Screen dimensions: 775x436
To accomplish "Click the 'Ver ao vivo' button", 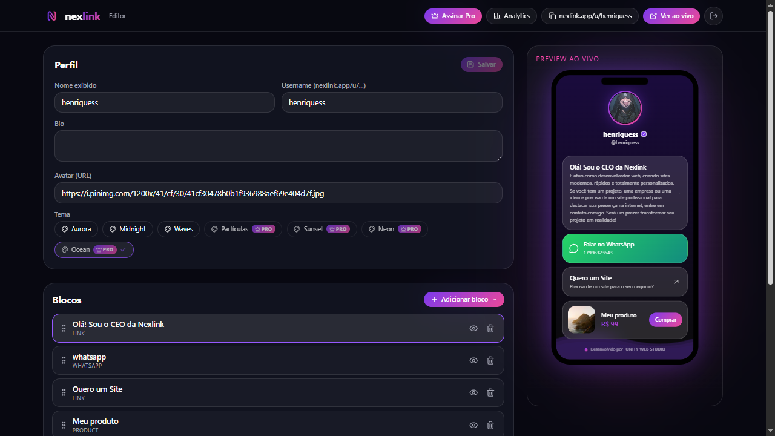I will coord(671,16).
